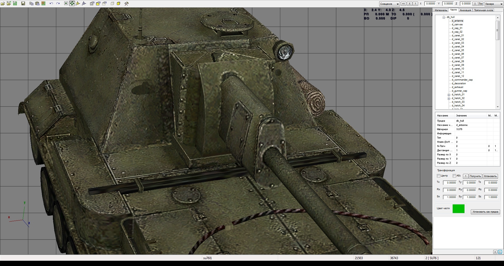The height and width of the screenshot is (266, 504).
Task: Click the undo arrow icon
Action: 51,3
